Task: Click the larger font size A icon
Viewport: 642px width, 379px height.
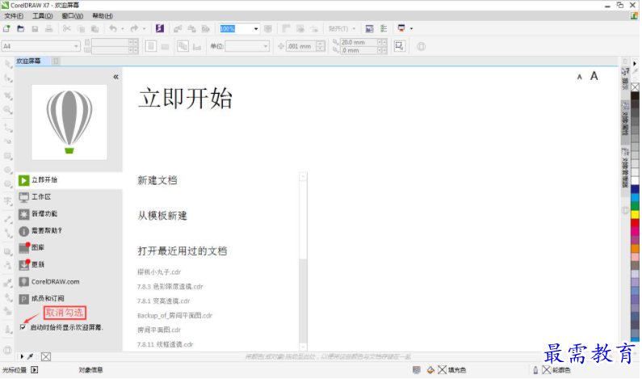Action: point(594,76)
